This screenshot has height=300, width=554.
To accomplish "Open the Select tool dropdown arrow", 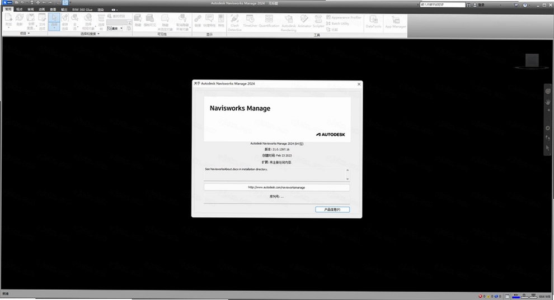I will (54, 29).
